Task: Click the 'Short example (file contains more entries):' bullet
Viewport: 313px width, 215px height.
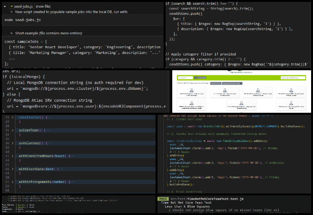Action: [49, 33]
